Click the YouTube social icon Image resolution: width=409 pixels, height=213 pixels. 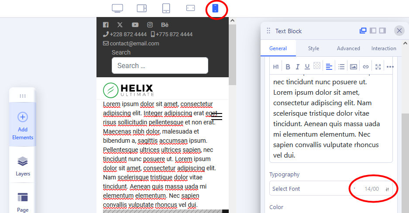pos(135,25)
